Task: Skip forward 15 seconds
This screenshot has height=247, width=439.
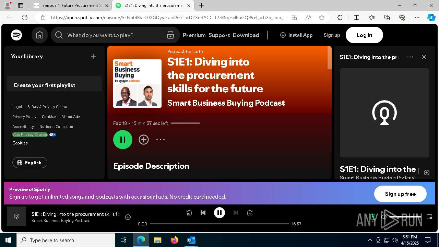Action: point(250,213)
